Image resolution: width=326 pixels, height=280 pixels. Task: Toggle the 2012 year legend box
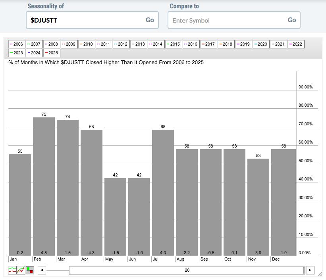tap(121, 44)
